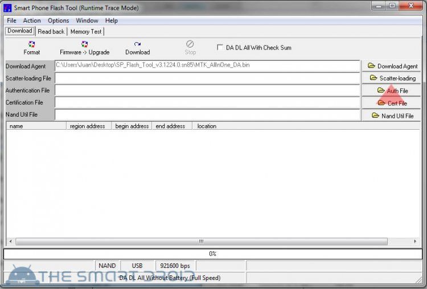Open the Window menu
This screenshot has height=289, width=427.
click(x=87, y=20)
